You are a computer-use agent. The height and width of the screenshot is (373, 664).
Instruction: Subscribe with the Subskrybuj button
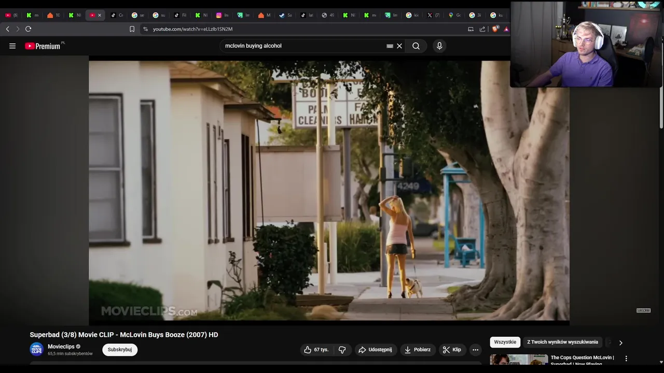[x=120, y=350]
